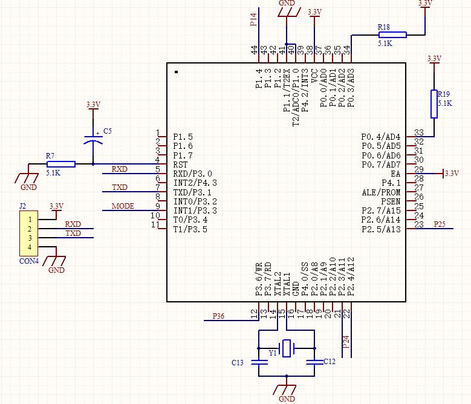Select the 3.3V power port at the EA pin
The width and height of the screenshot is (471, 404).
(x=450, y=174)
